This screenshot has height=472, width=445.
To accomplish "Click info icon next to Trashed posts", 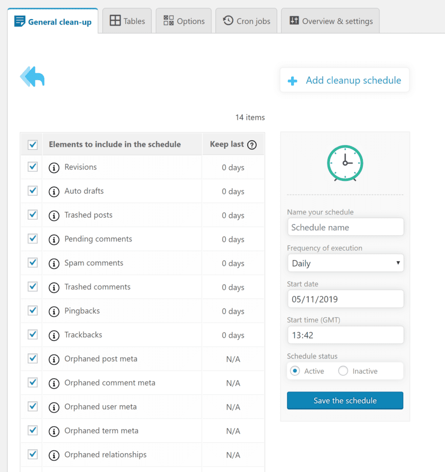I will 54,215.
